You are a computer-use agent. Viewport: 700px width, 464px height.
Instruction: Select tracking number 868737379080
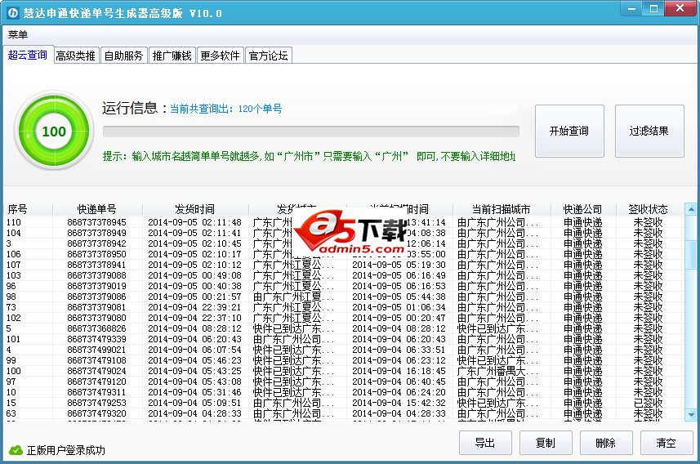pos(97,318)
